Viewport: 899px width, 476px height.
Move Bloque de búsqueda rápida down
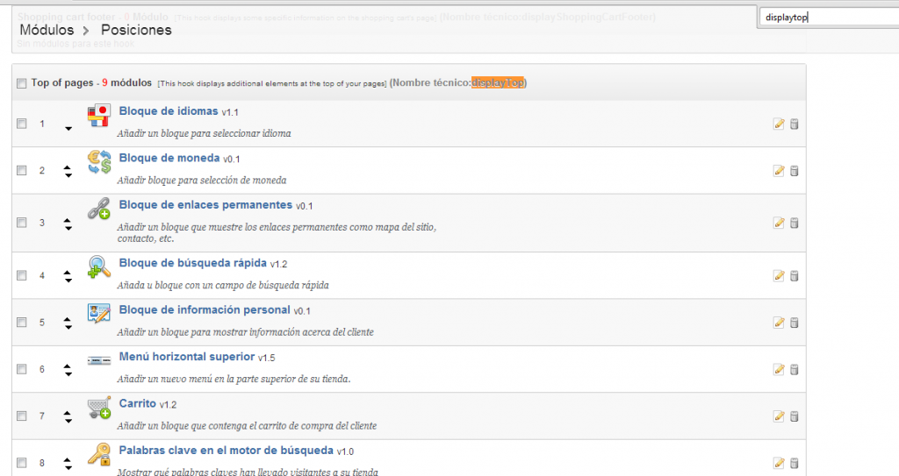click(x=68, y=281)
